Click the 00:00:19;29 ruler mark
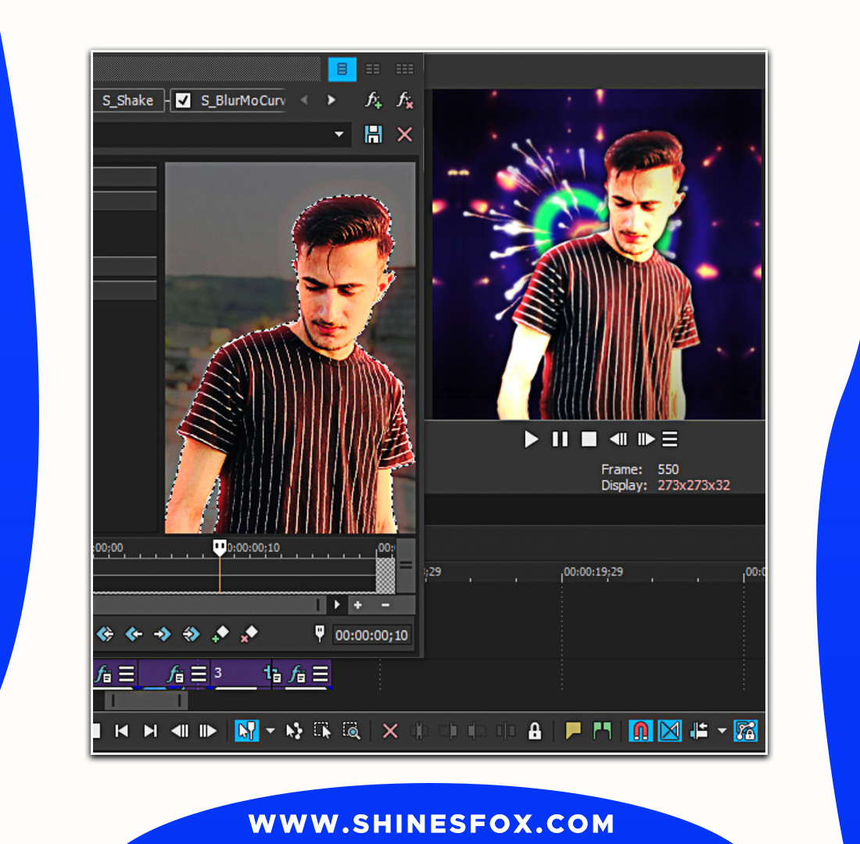Image resolution: width=860 pixels, height=844 pixels. point(593,571)
